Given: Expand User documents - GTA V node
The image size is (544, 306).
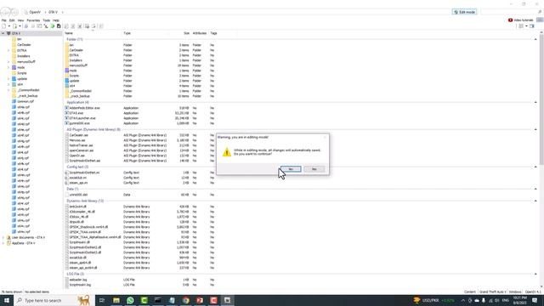Looking at the screenshot, I should pyautogui.click(x=3, y=238).
